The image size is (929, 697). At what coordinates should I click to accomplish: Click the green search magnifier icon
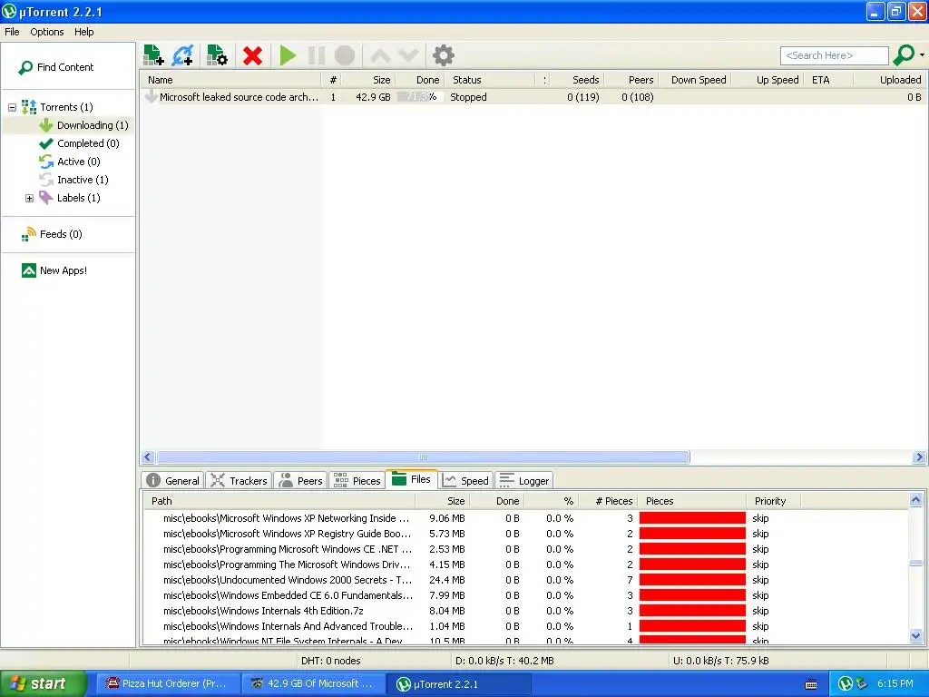[x=904, y=55]
